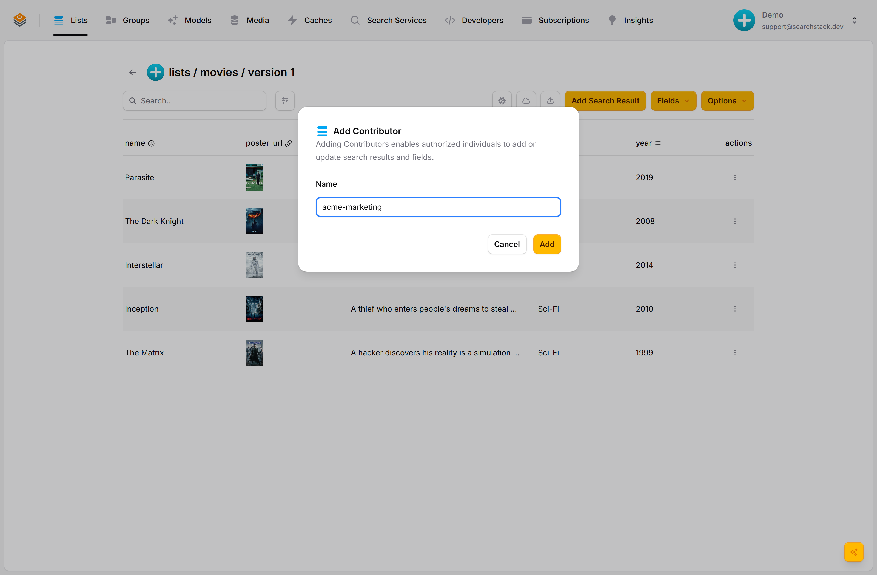Click year 2019 cell
The height and width of the screenshot is (575, 877).
click(x=644, y=177)
